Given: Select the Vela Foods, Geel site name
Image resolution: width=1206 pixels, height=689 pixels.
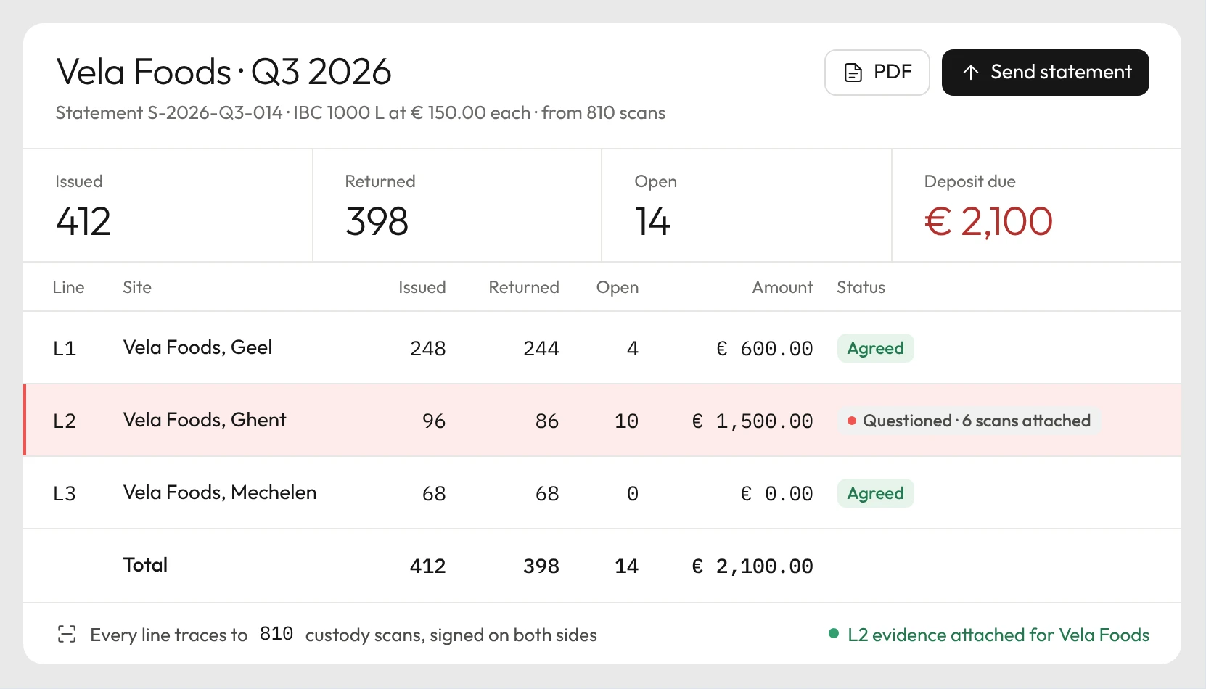Looking at the screenshot, I should [197, 347].
